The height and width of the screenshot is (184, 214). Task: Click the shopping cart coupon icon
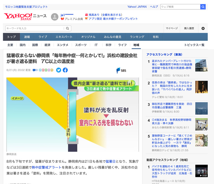86,19
